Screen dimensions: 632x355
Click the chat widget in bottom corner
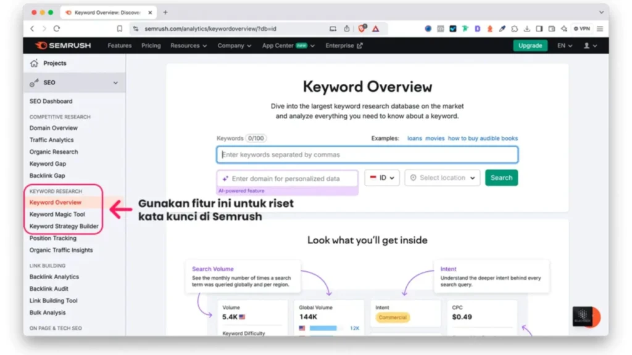tap(586, 316)
